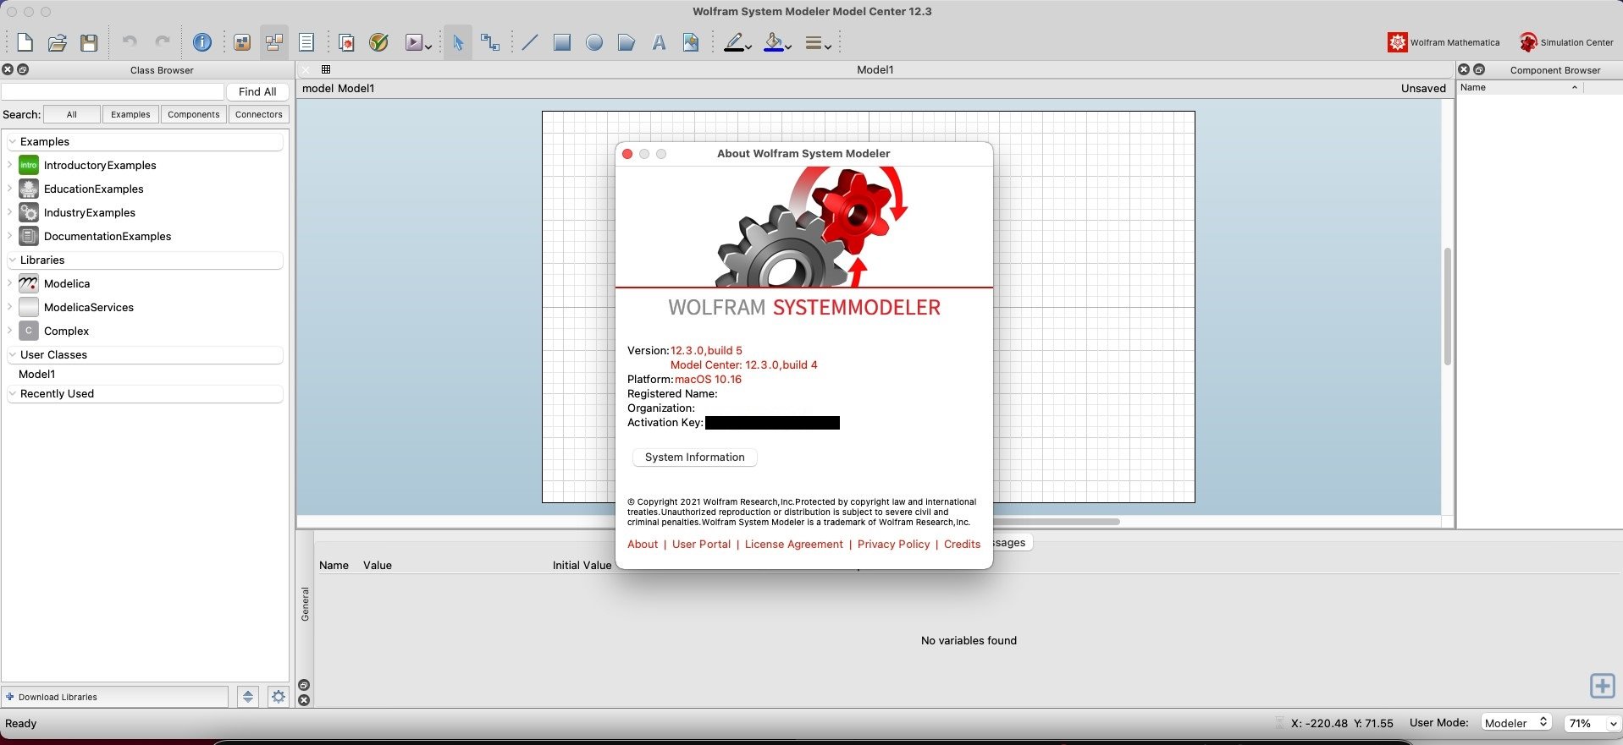Expand the Modelica library node
The width and height of the screenshot is (1623, 745).
[x=10, y=283]
